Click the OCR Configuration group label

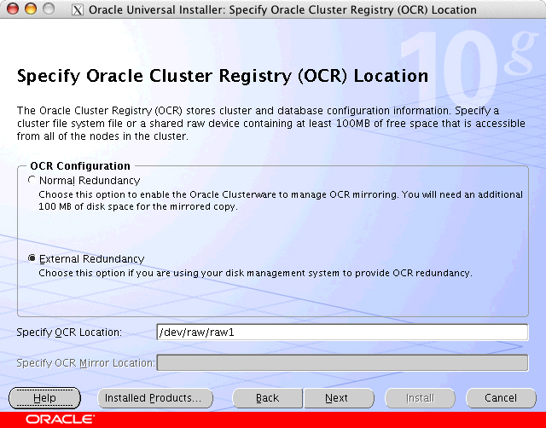(80, 166)
